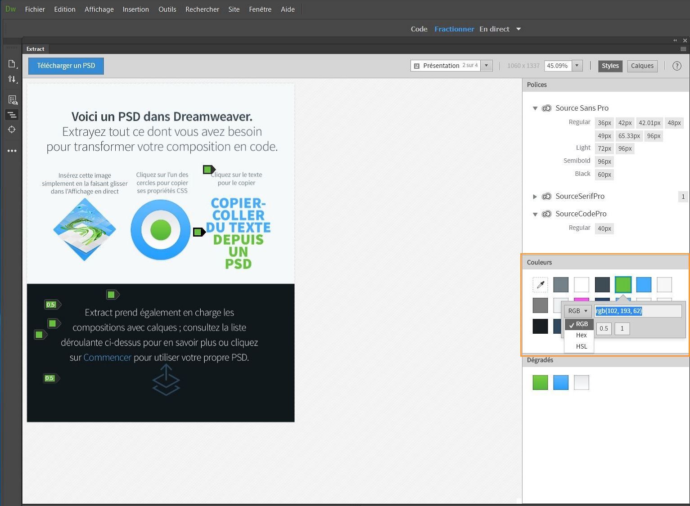Switch to Calques view

coord(642,66)
